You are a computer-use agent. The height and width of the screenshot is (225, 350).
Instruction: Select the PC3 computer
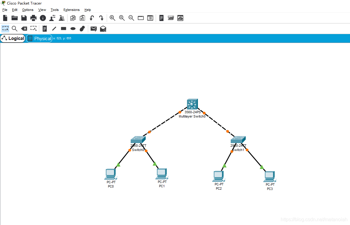tap(270, 177)
